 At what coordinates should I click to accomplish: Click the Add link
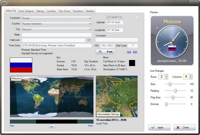tap(129, 52)
